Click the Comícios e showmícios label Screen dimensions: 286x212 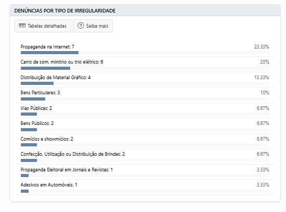47,139
